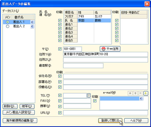Viewport: 151px width, 127px height.
Task: Click the 削除(D) delete button
Action: [10, 106]
